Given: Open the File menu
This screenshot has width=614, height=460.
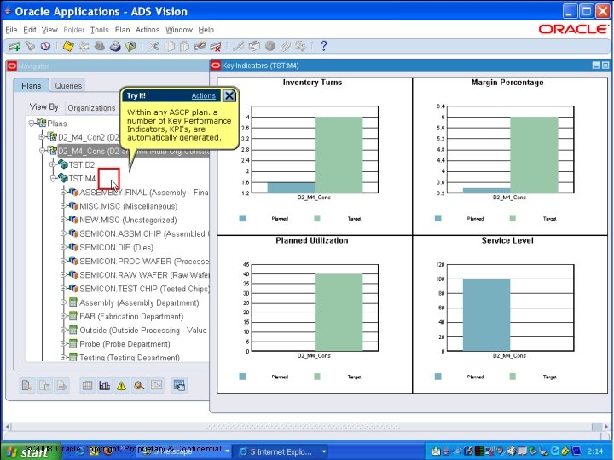Looking at the screenshot, I should [11, 30].
